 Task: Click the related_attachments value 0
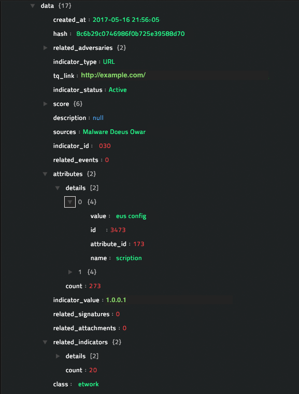click(124, 328)
